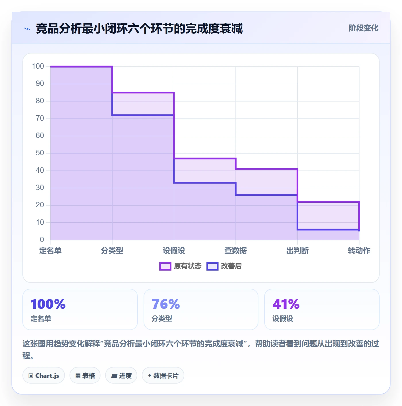Screen dimensions: 402x406
Task: Select the 进度 tag chip
Action: click(x=121, y=376)
